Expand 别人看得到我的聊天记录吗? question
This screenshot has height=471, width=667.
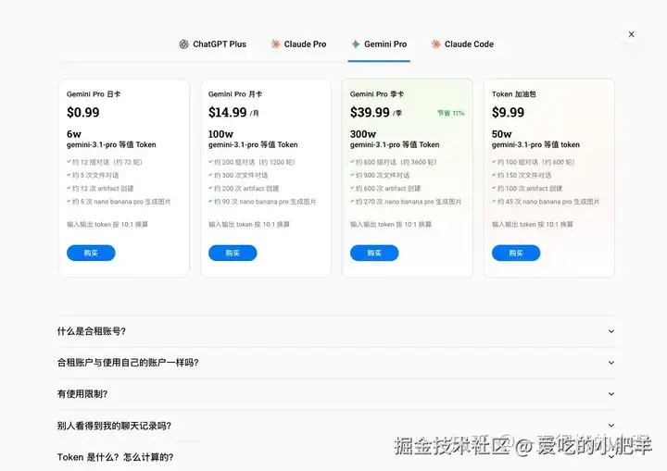pos(336,426)
